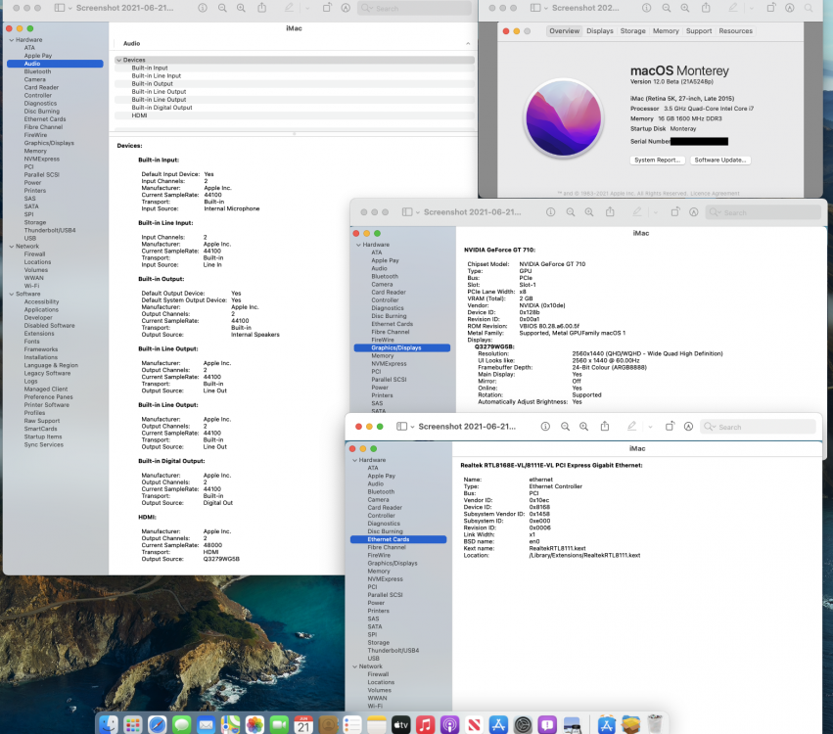
Task: Collapse Network section in Audio report sidebar
Action: click(x=12, y=247)
